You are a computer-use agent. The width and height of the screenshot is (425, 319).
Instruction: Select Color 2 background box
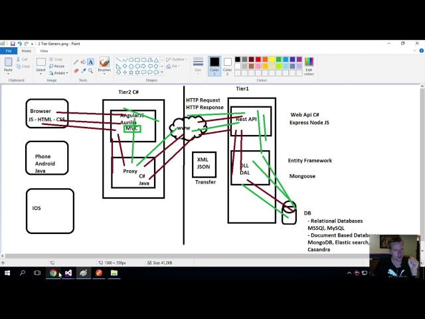coord(228,64)
